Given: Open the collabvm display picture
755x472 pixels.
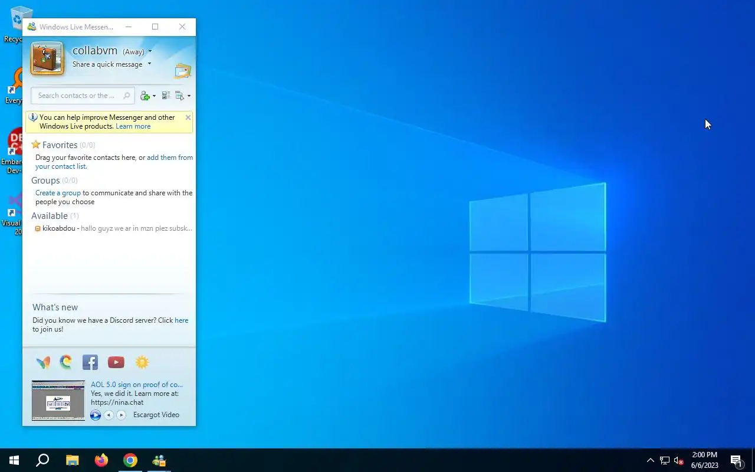Looking at the screenshot, I should point(47,58).
